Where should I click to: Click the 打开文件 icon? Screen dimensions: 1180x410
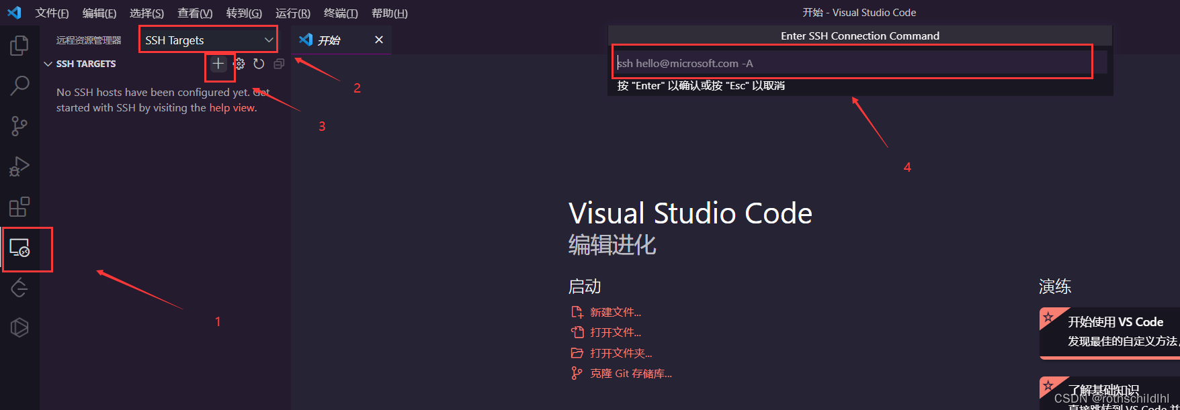[x=577, y=332]
